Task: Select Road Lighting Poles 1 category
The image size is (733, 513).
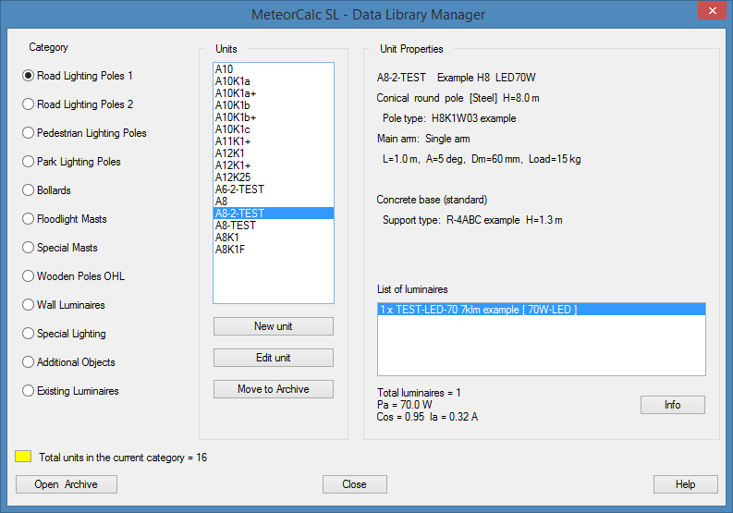Action: click(78, 76)
